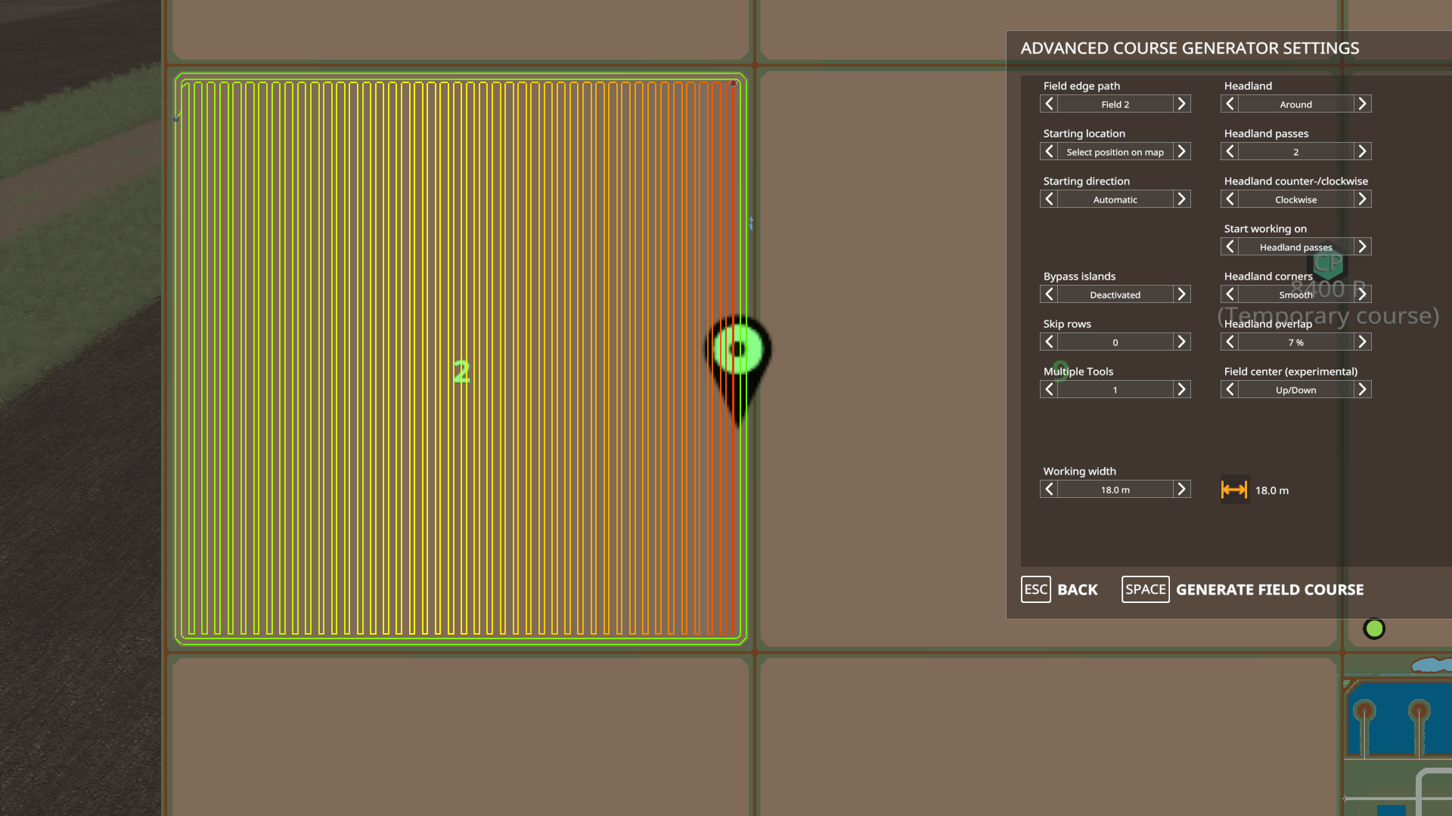This screenshot has height=816, width=1452.
Task: Change Bypass islands to next value
Action: (x=1182, y=295)
